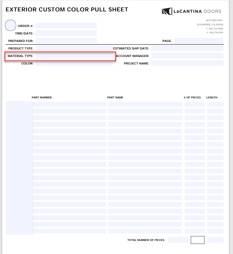Click the fax number "F: 760.734.1591"
This screenshot has width=233, height=254.
pos(215,33)
